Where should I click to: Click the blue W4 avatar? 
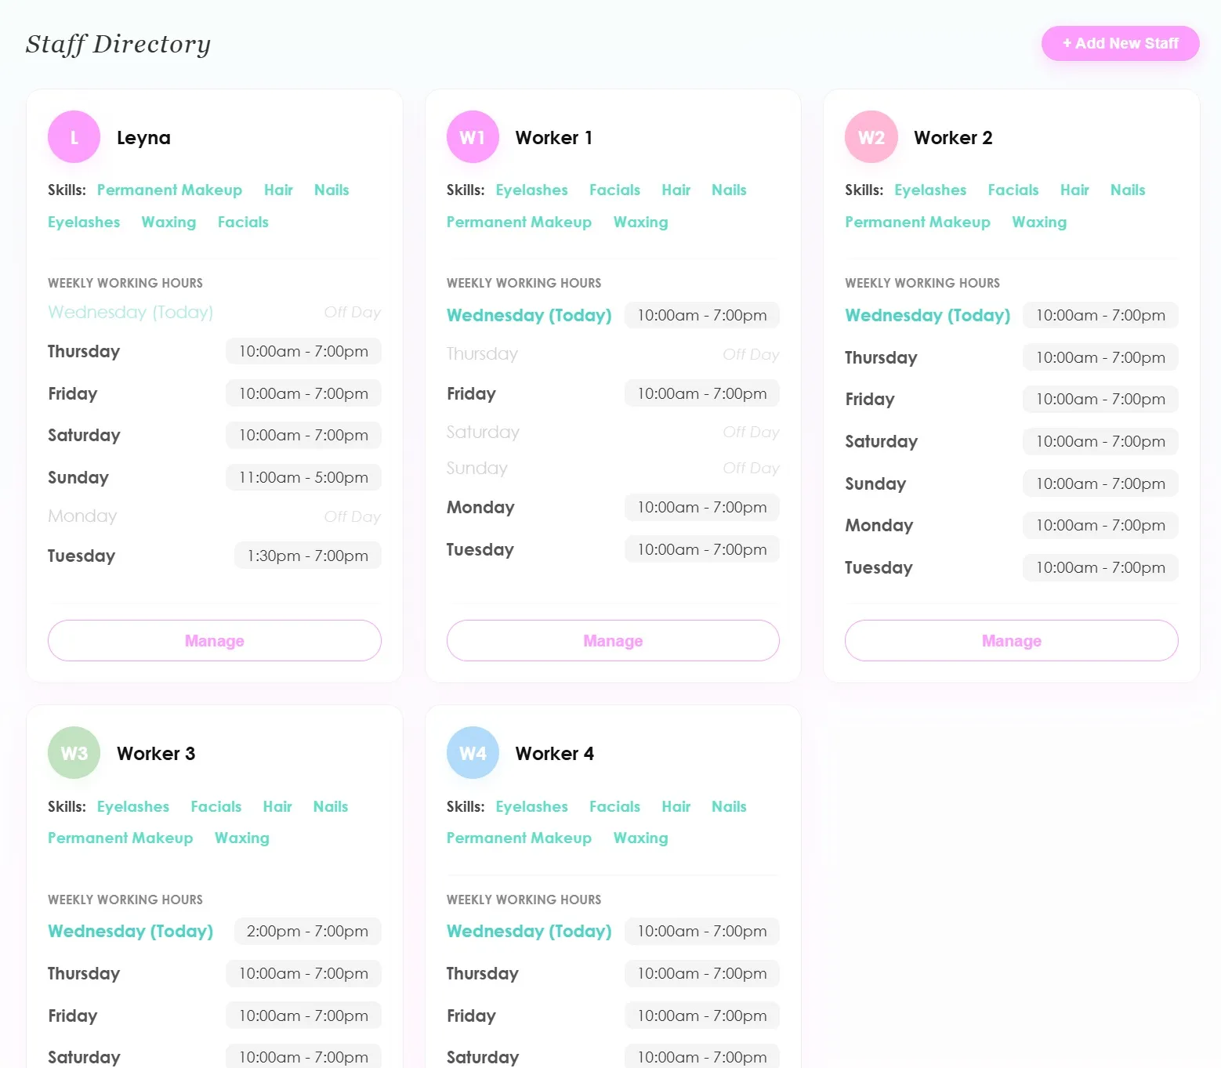(x=473, y=753)
